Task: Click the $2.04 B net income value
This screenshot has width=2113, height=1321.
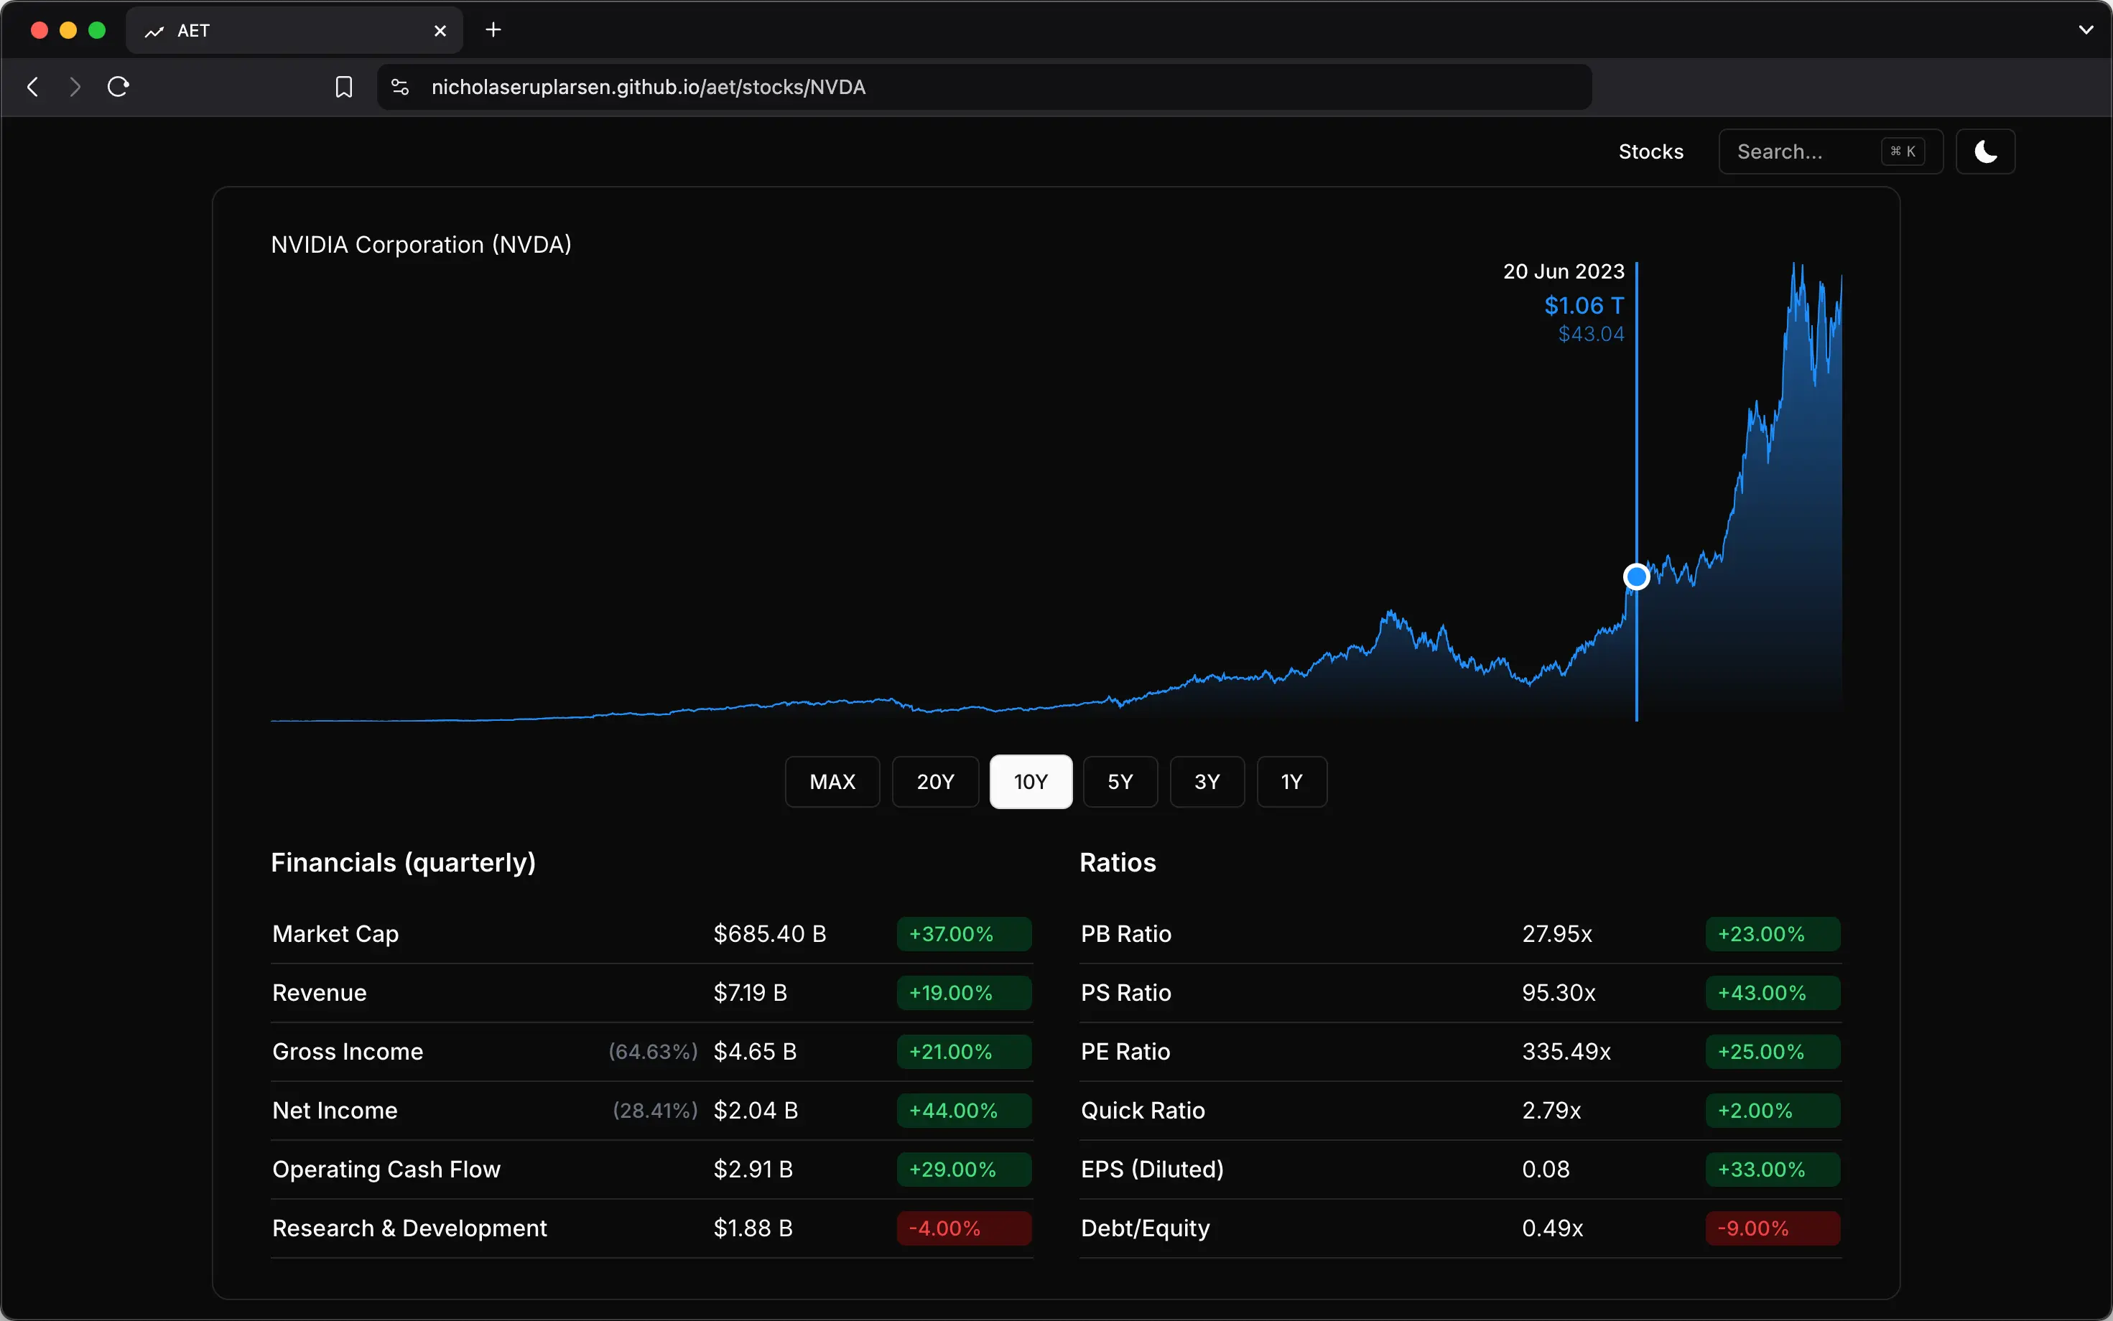Action: (756, 1111)
